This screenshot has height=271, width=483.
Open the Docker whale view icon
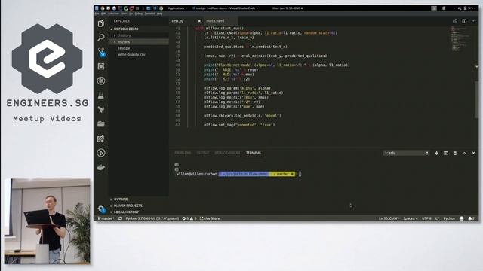[101, 167]
